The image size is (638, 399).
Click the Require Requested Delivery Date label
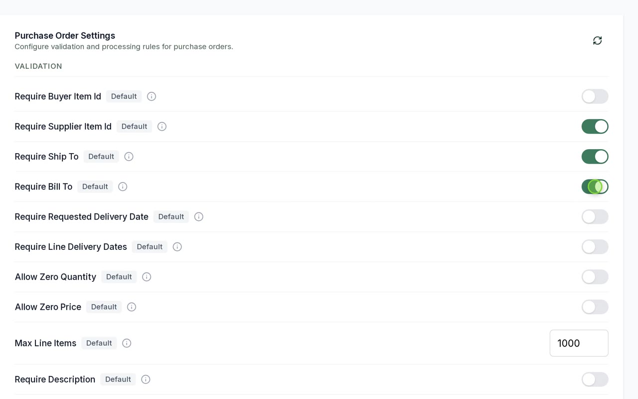tap(81, 216)
